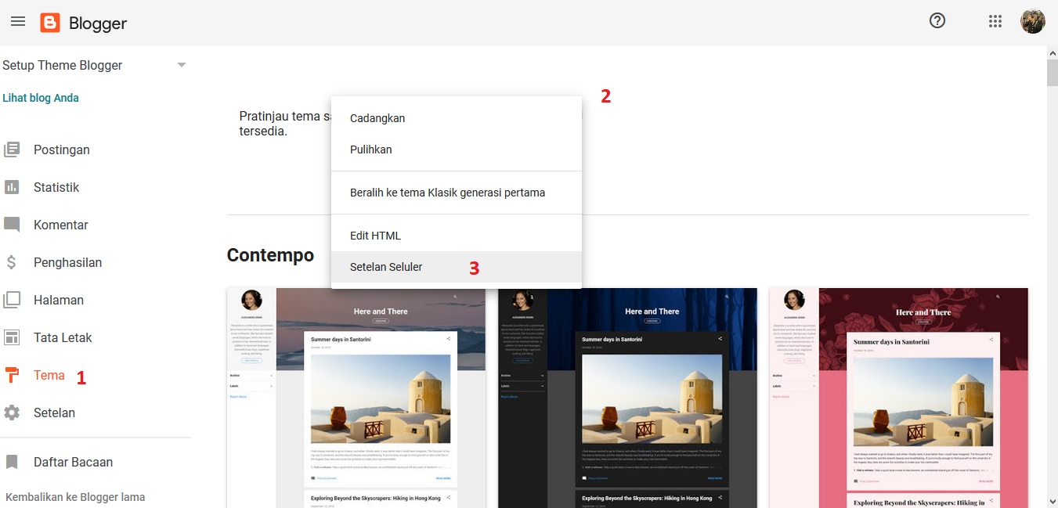Click the orange Blogger logo icon
Image resolution: width=1058 pixels, height=508 pixels.
(x=50, y=23)
